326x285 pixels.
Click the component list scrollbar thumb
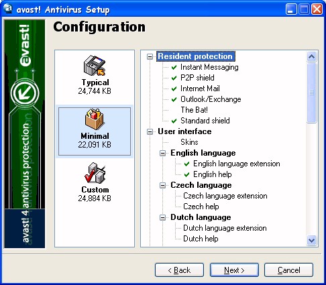click(x=311, y=93)
